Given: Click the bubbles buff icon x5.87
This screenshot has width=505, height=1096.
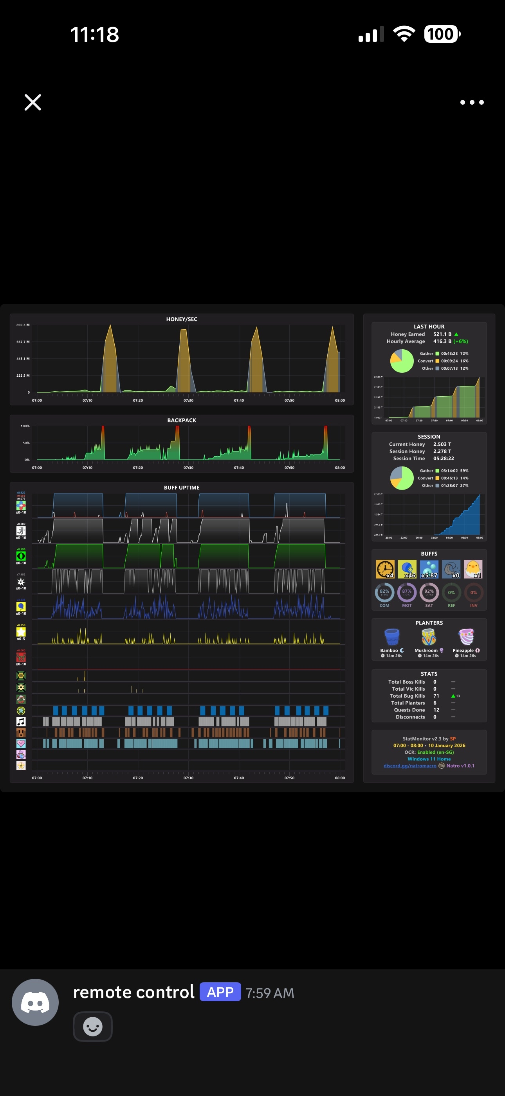Looking at the screenshot, I should [x=429, y=569].
